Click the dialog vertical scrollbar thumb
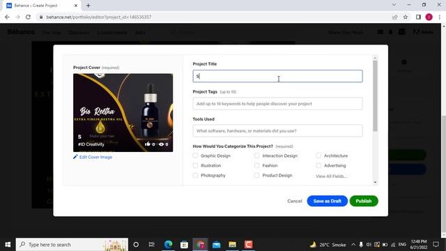Viewport: 446px width, 251px height. point(375,96)
